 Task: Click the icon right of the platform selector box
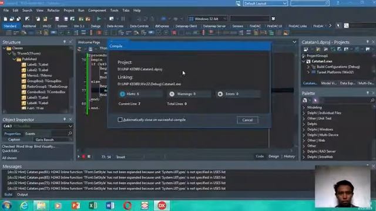click(x=273, y=19)
